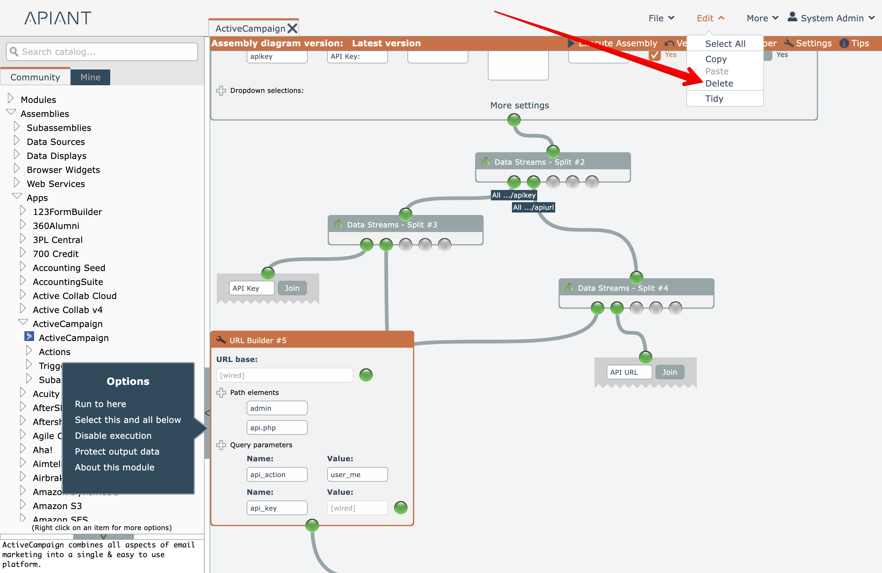Add a path element with plus icon
The width and height of the screenshot is (882, 573).
pos(221,392)
